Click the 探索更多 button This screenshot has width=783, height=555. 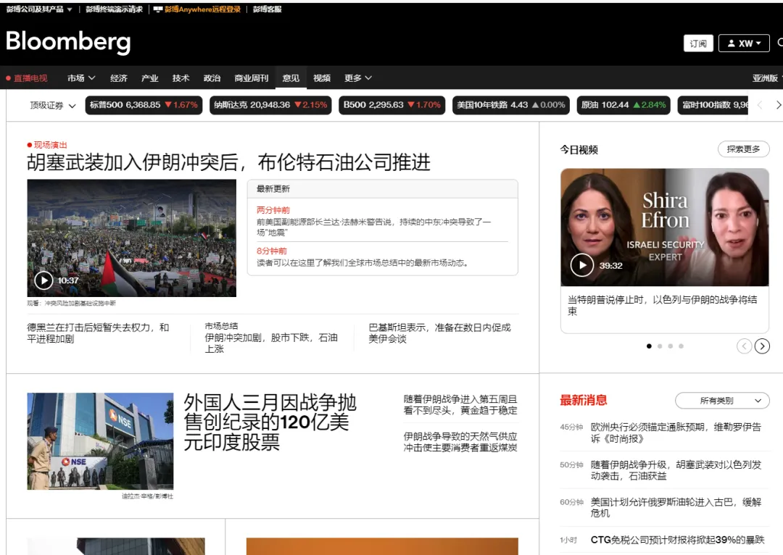(x=743, y=149)
